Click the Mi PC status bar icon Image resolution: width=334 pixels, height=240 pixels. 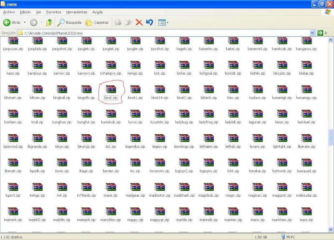pyautogui.click(x=283, y=237)
